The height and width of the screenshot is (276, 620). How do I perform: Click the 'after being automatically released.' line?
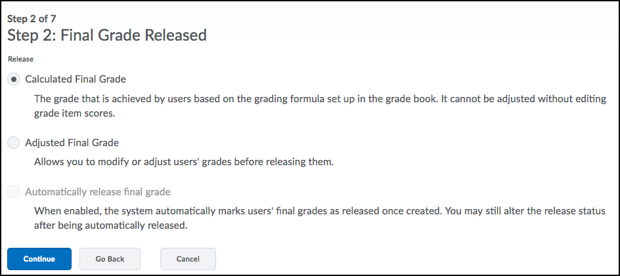click(110, 227)
